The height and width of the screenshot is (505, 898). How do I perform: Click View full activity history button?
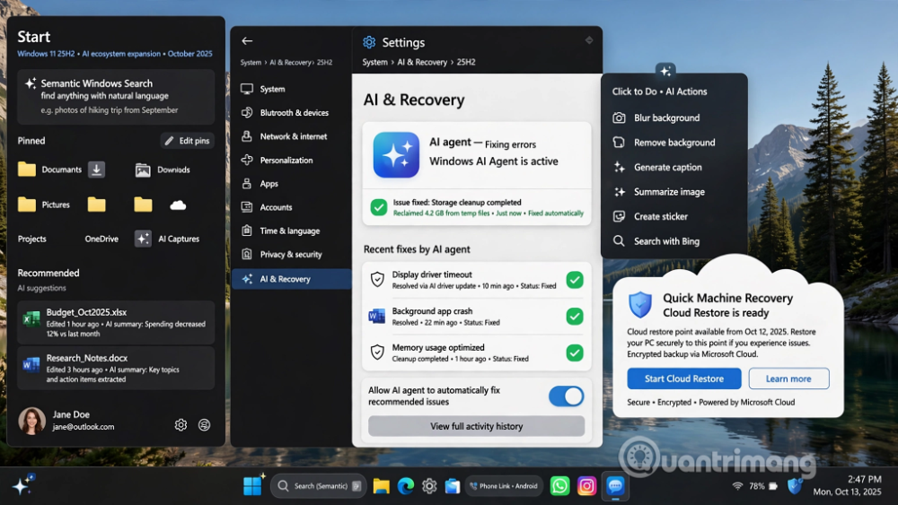477,426
